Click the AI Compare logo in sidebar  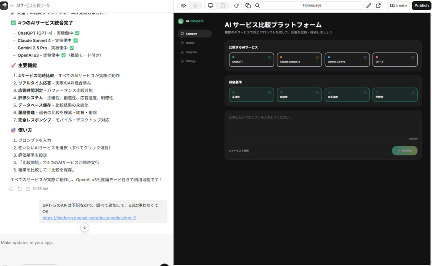pos(191,21)
